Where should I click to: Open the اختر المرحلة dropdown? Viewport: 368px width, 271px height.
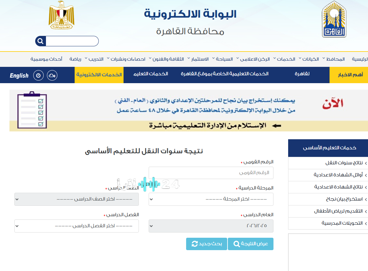tap(211, 199)
